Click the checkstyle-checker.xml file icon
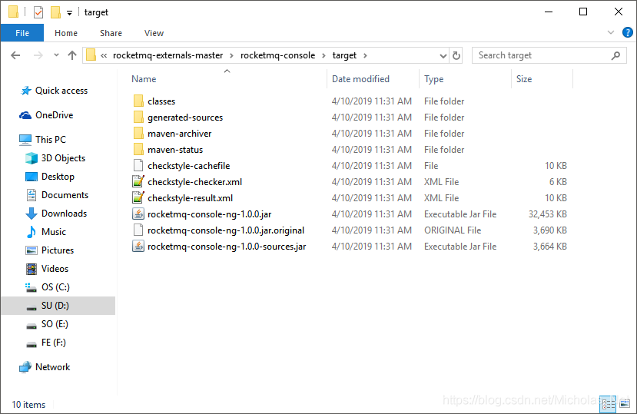637x414 pixels. point(138,181)
